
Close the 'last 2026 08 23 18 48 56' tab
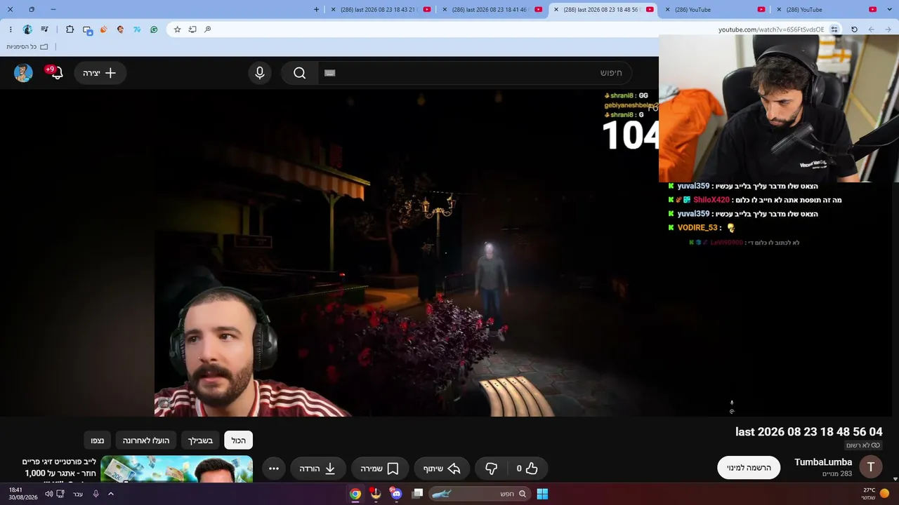[x=556, y=10]
